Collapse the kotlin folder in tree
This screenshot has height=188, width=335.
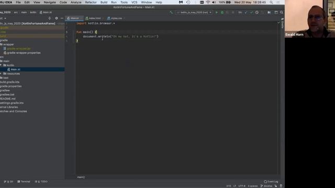1,65
